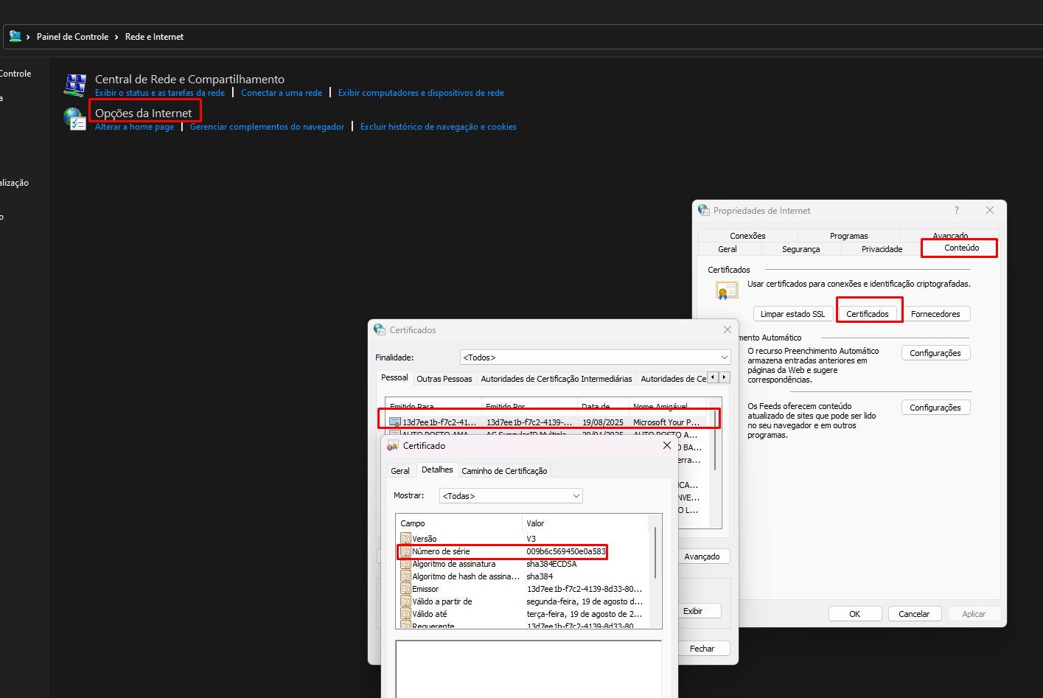Open the Programas tab

click(x=848, y=236)
